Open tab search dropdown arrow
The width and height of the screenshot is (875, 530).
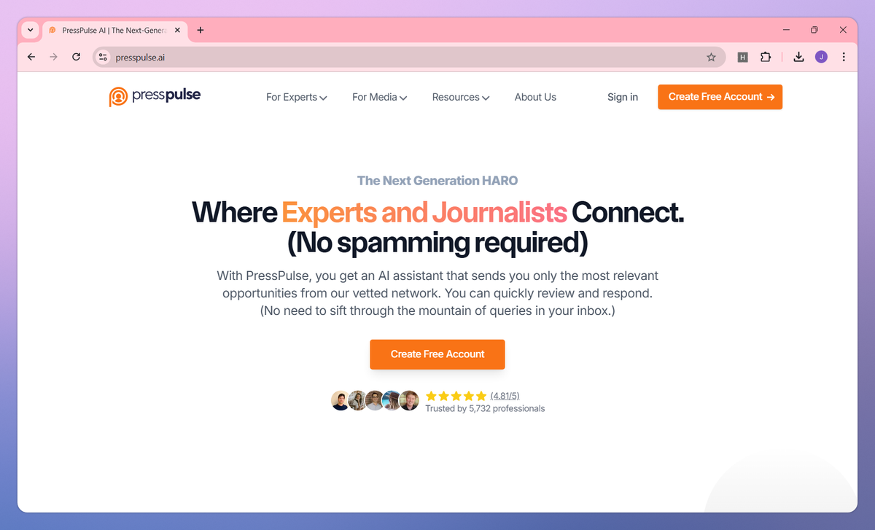pyautogui.click(x=30, y=30)
